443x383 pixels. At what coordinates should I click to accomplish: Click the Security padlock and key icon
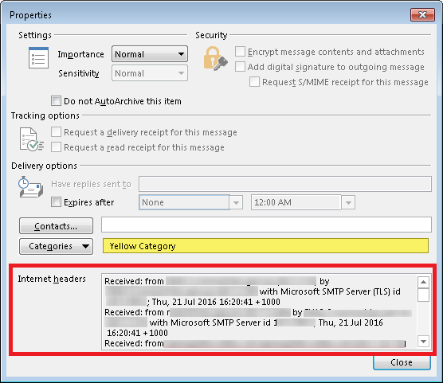(x=215, y=58)
